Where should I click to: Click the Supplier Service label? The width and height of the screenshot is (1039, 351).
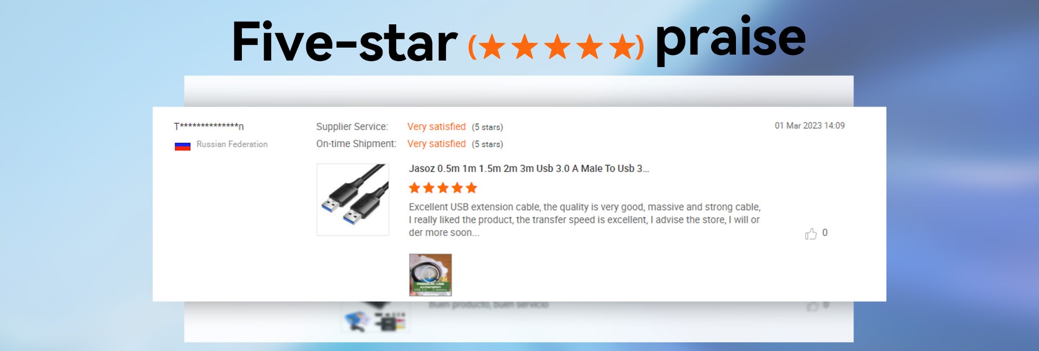click(x=352, y=127)
